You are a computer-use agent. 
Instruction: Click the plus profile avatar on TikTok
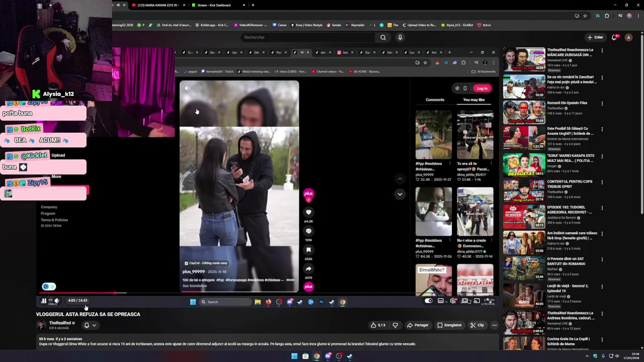point(308,194)
